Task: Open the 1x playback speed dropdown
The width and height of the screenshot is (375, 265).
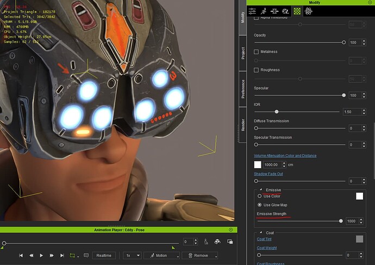Action: pos(132,255)
